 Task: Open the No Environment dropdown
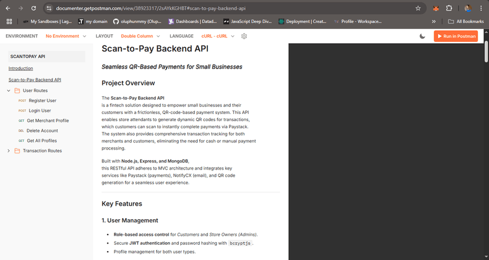tap(65, 36)
